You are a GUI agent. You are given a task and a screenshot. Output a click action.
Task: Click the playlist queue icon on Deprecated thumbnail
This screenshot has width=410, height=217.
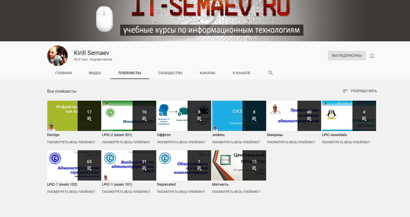point(199,168)
